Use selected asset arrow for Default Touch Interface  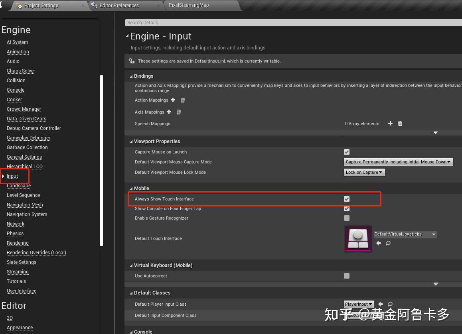point(378,243)
